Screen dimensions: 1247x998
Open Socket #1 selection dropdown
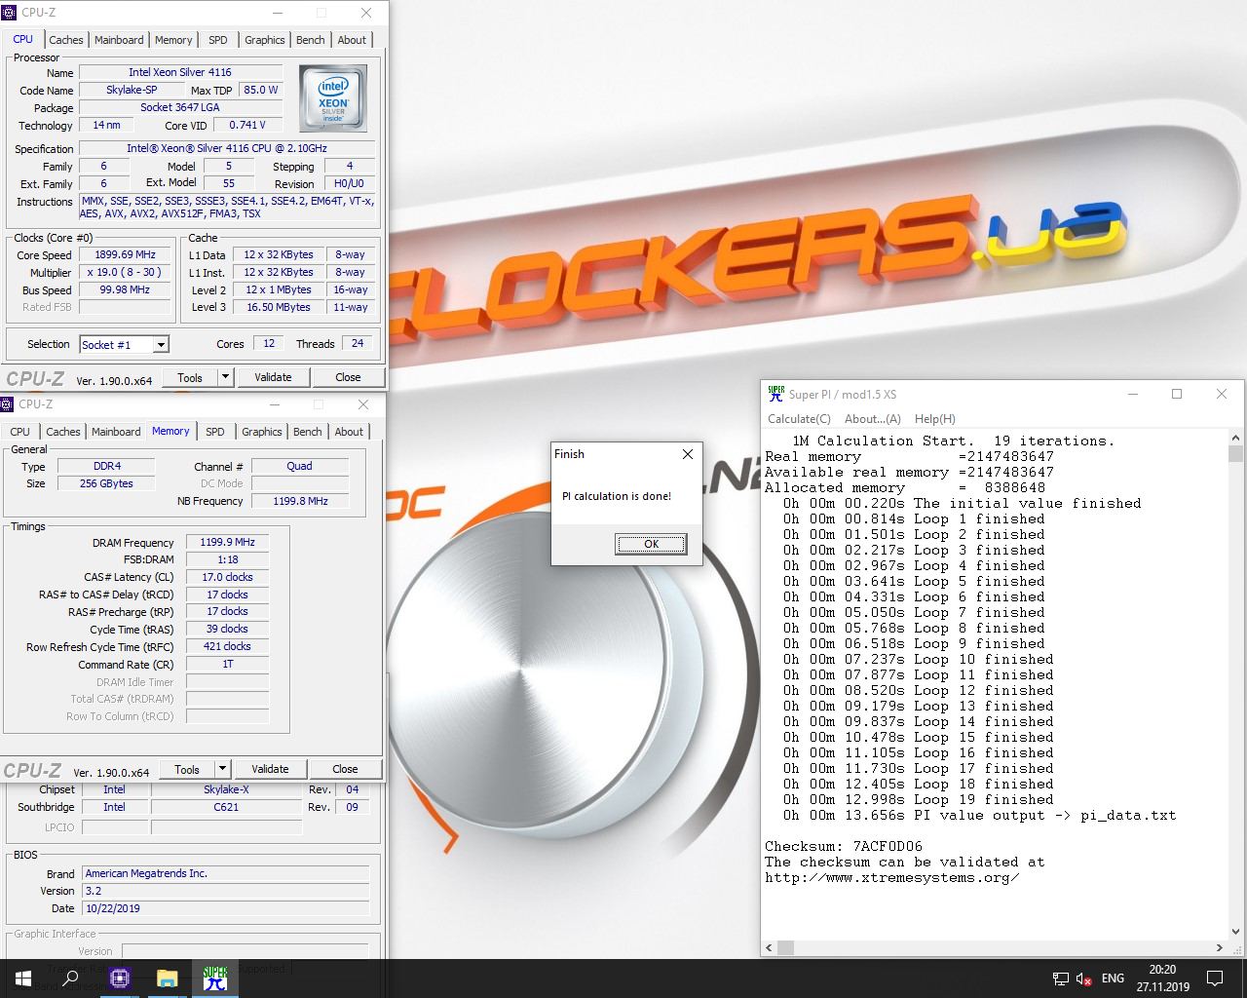click(x=161, y=345)
